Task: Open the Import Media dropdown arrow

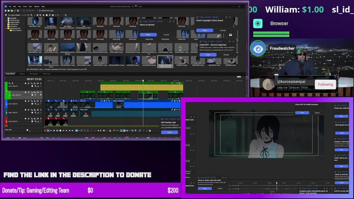Action: [23, 15]
